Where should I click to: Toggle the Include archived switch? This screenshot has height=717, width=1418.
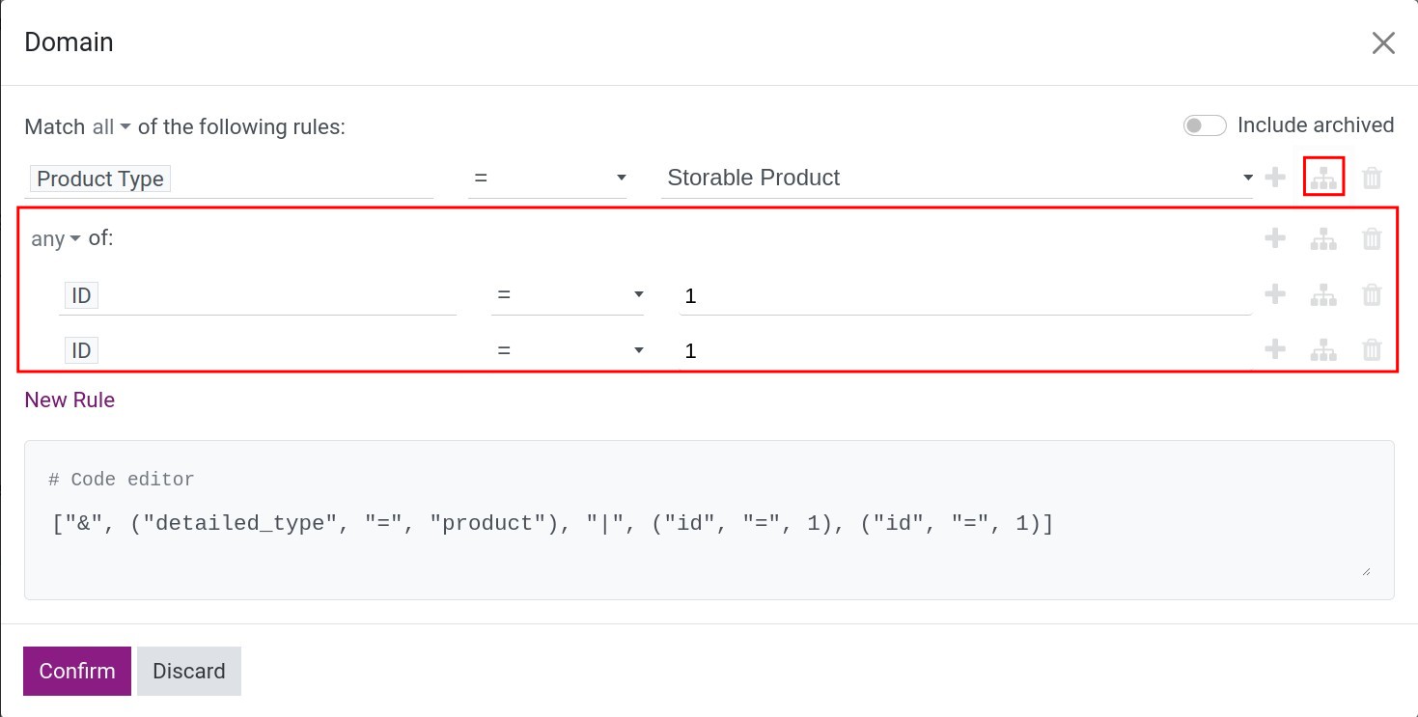coord(1205,125)
